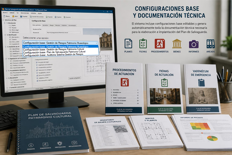The image size is (232, 155).
Task: Click the EMERGENCIA icon on the notebook cover
Action: (45, 144)
